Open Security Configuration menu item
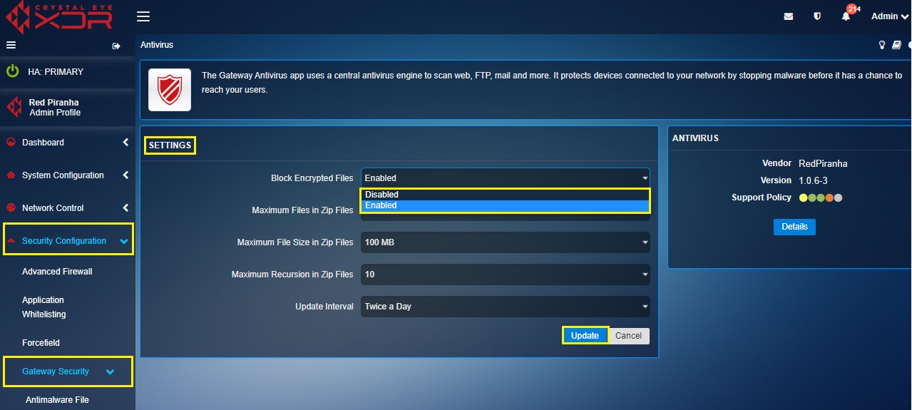This screenshot has width=912, height=410. pos(64,241)
